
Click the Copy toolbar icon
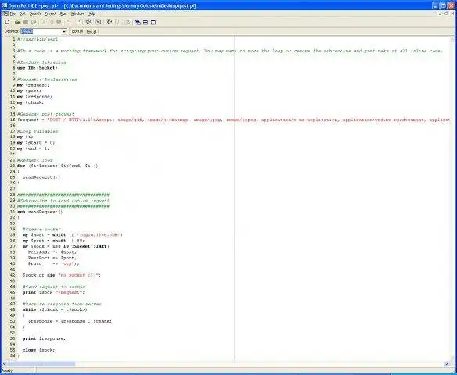point(52,22)
